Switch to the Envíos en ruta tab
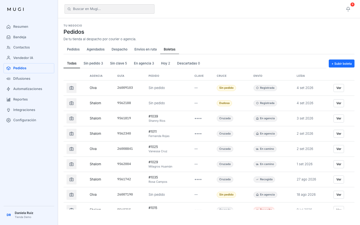360x225 pixels. coord(145,49)
